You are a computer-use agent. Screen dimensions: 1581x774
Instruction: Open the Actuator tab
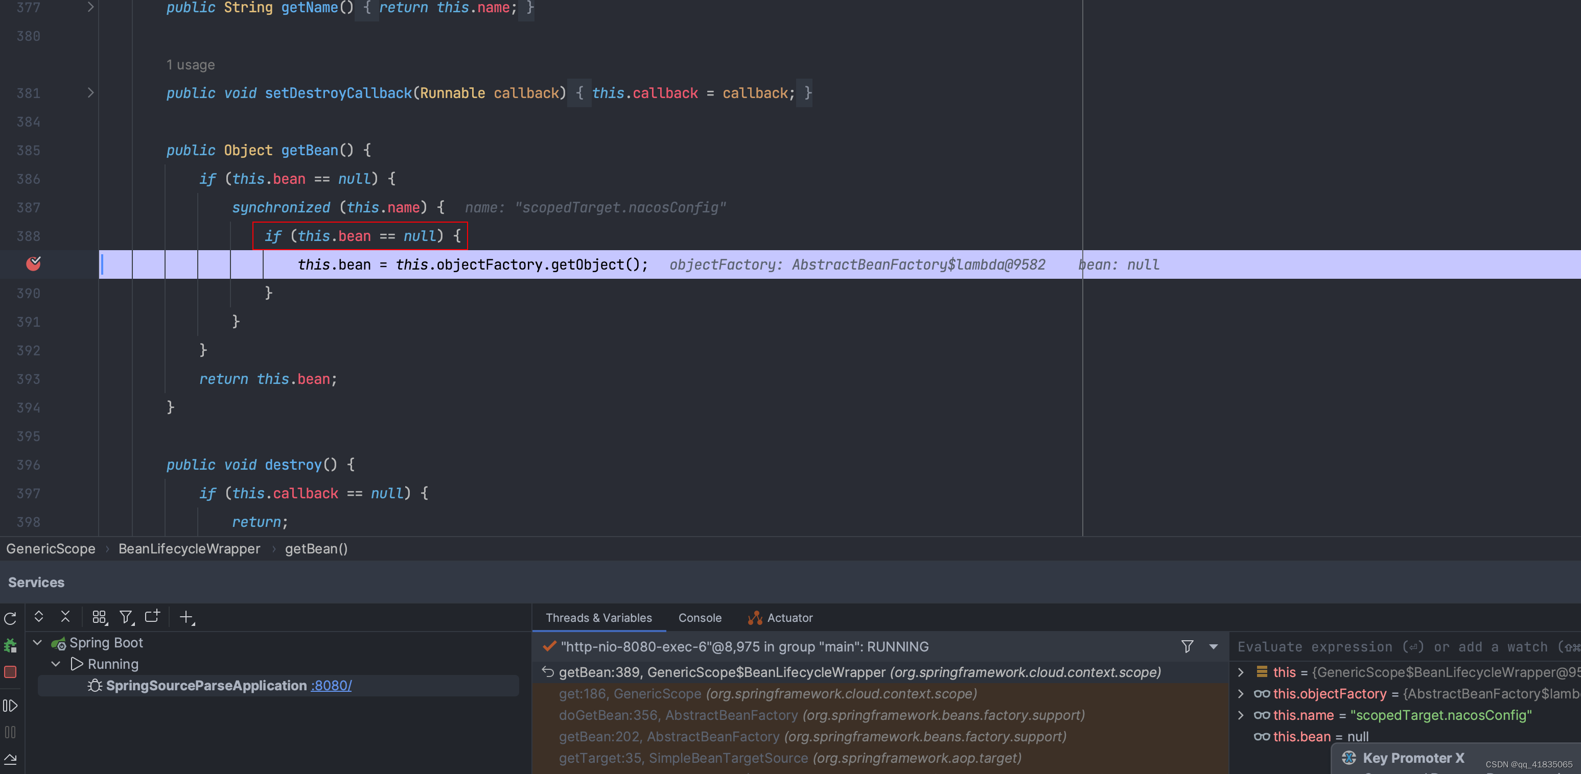(780, 618)
